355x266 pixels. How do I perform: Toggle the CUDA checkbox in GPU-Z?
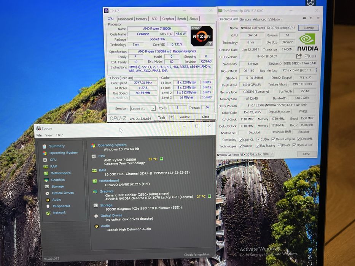coord(258,139)
